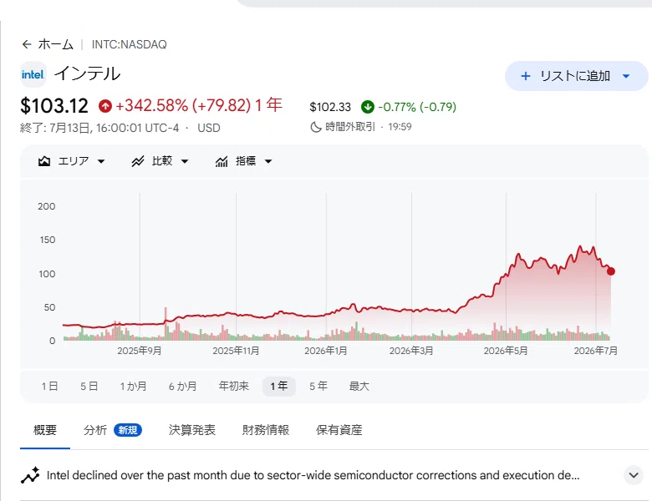Image resolution: width=652 pixels, height=501 pixels.
Task: Click the green down-arrow after-hours icon
Action: point(368,107)
